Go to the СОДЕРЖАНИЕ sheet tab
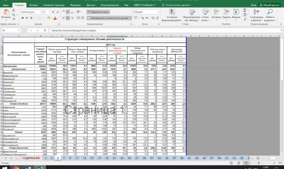 (x=31, y=158)
